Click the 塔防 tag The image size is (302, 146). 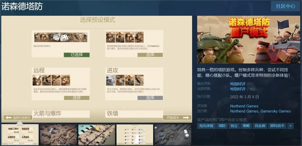coord(222,126)
